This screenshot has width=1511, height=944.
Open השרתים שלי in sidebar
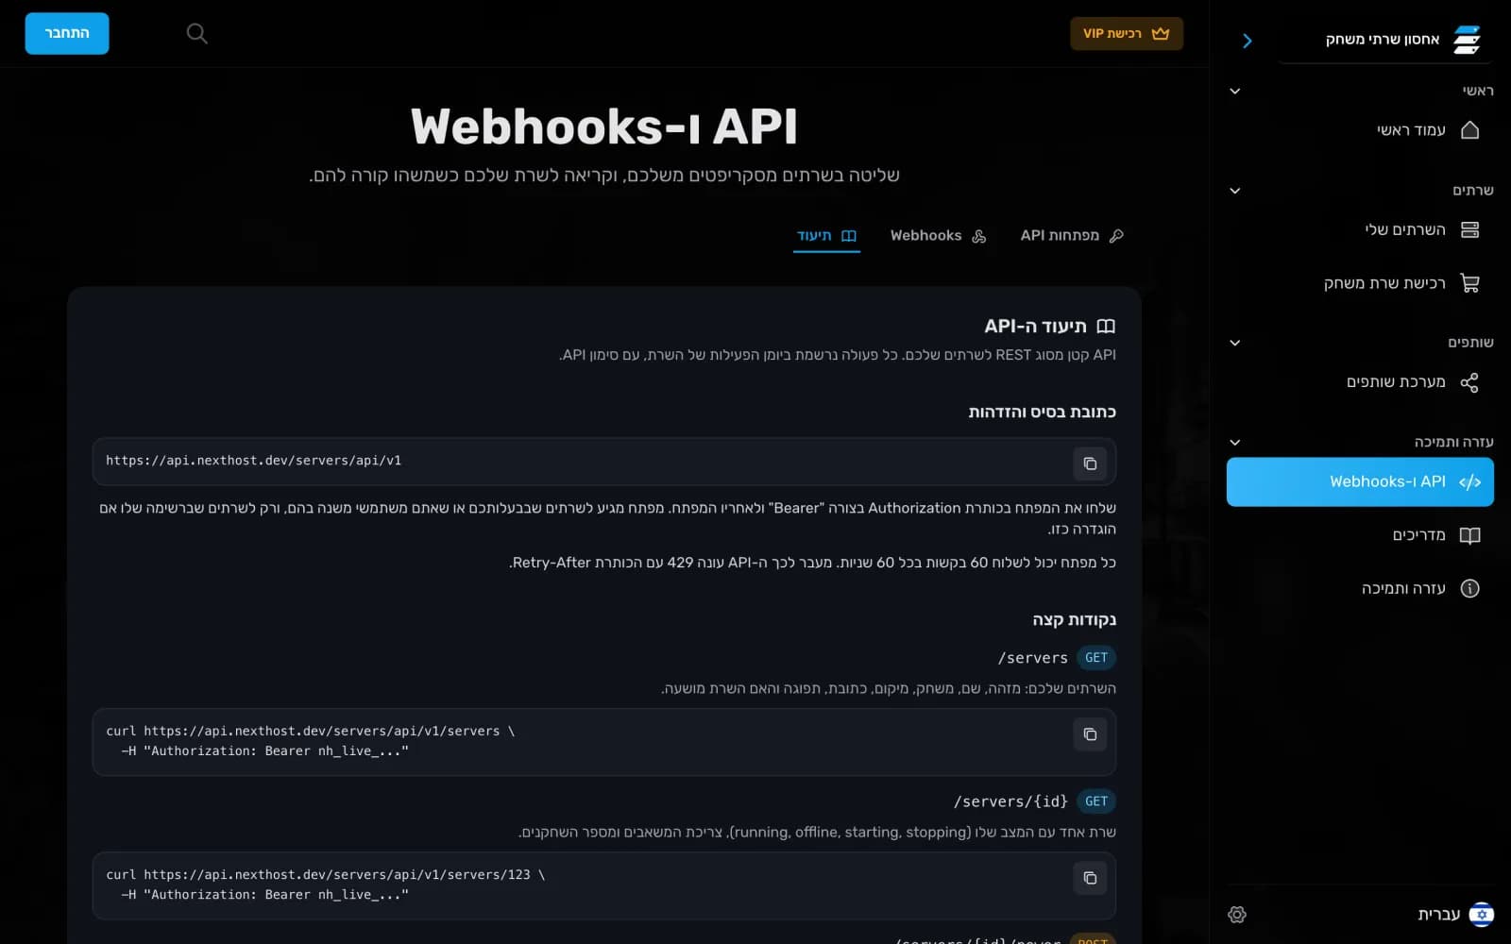click(1360, 229)
